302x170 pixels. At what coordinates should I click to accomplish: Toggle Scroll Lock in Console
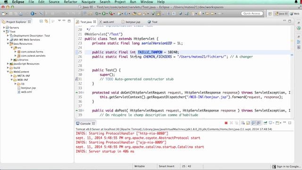(248, 123)
